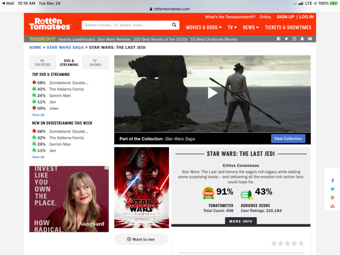Switch to the TV Shows tab
The width and height of the screenshot is (340, 255).
tap(95, 63)
